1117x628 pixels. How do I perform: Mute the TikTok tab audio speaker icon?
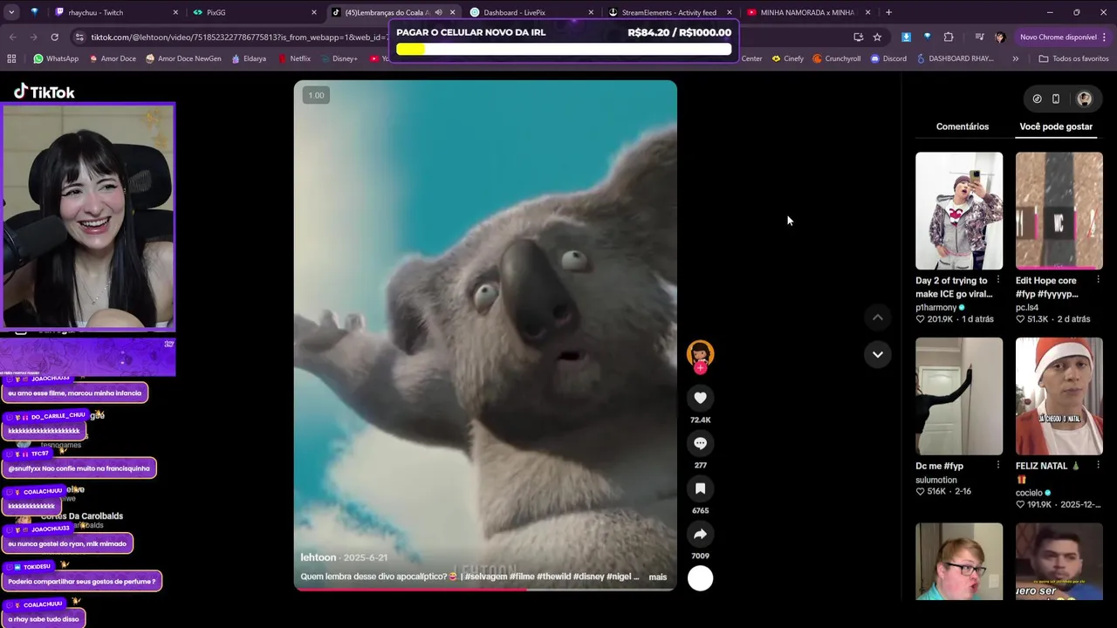click(x=438, y=12)
